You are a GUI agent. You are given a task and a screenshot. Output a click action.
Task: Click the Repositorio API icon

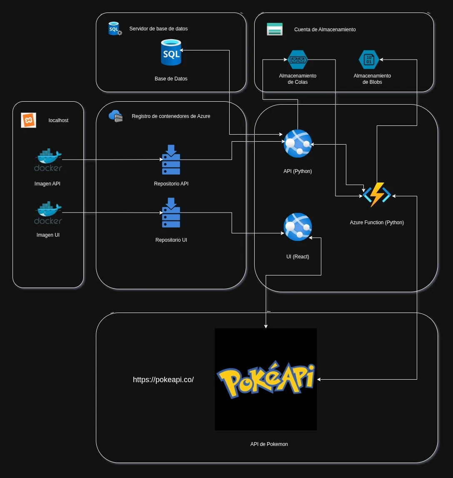171,160
